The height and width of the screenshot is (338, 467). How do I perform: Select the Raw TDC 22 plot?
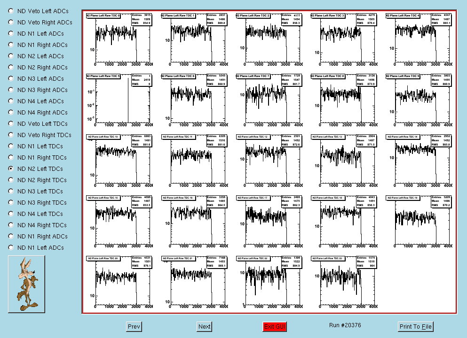[x=269, y=282]
